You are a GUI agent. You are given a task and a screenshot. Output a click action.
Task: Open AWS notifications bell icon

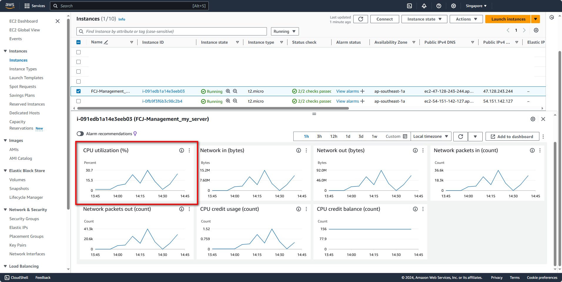(x=424, y=6)
